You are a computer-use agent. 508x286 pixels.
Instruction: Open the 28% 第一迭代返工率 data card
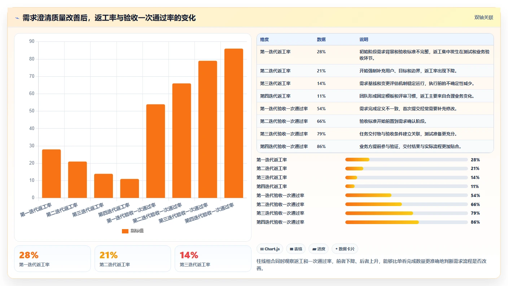52,259
